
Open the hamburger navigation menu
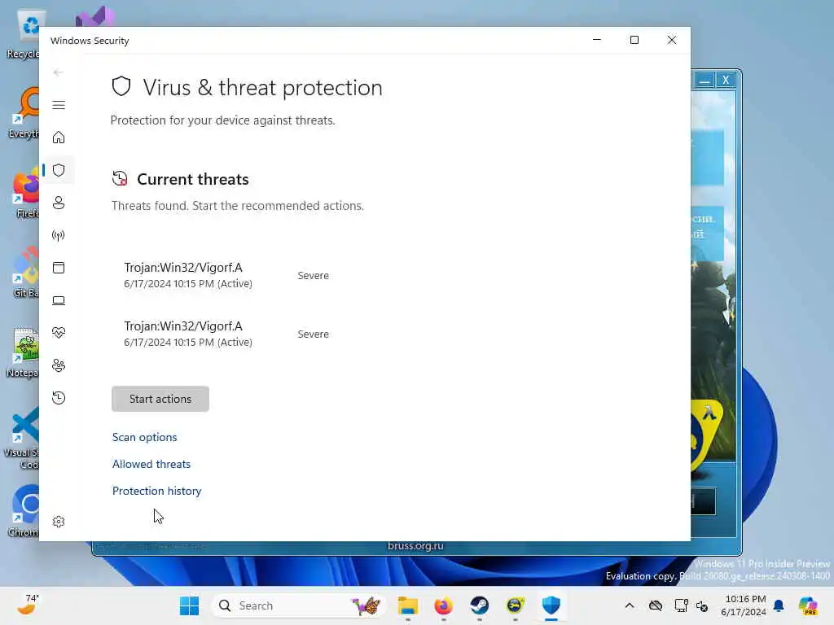point(59,105)
